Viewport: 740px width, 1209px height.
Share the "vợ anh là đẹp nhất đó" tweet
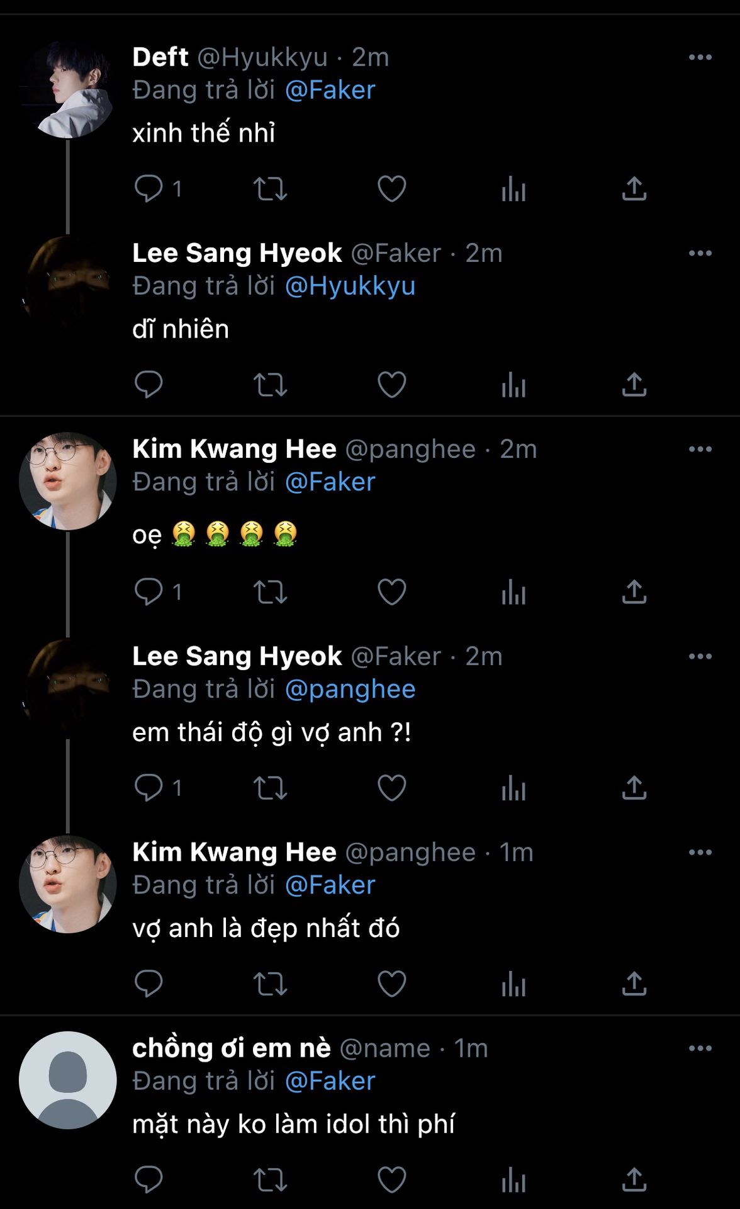(634, 984)
